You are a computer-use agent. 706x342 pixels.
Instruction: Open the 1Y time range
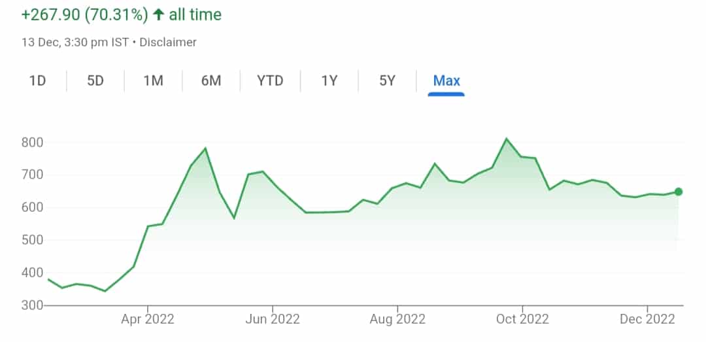(329, 81)
